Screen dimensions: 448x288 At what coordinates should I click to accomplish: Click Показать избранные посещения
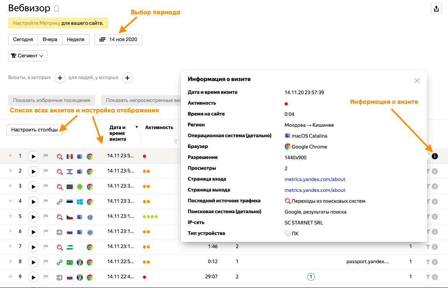click(x=51, y=100)
